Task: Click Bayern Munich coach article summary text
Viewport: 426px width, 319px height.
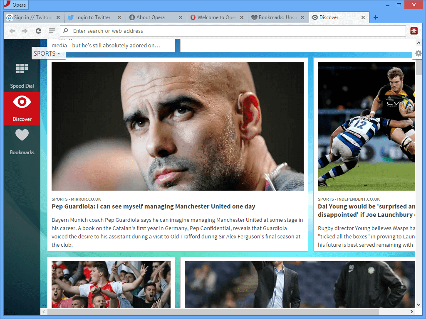Action: click(x=177, y=232)
